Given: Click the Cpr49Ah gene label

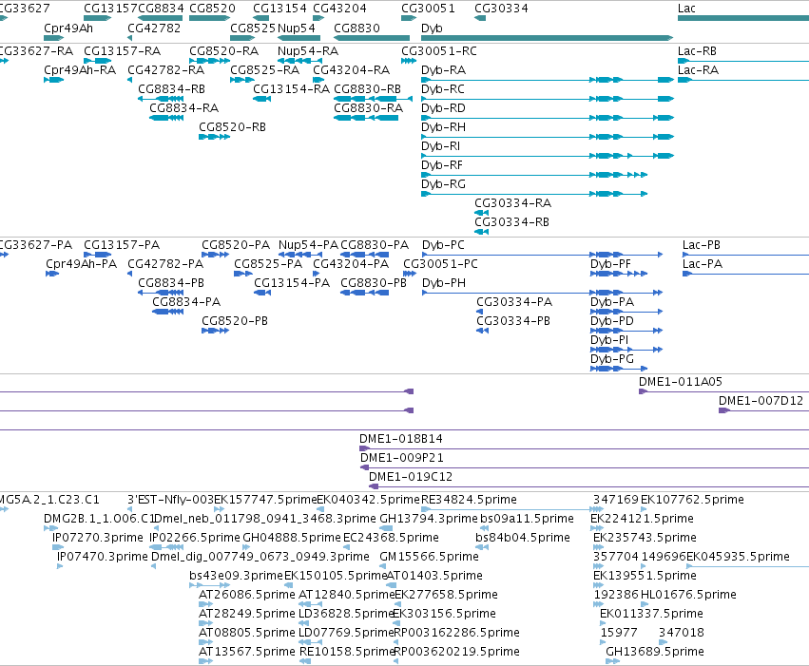Looking at the screenshot, I should click(x=68, y=28).
